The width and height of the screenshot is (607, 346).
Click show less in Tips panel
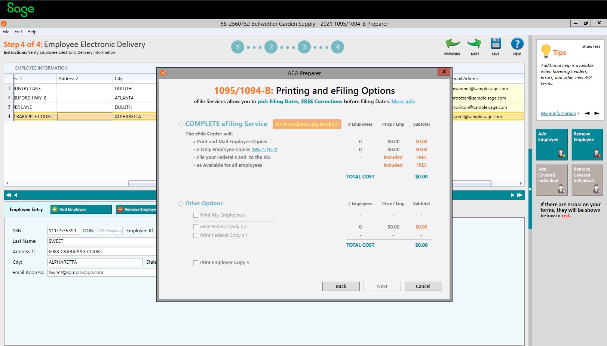(x=591, y=46)
